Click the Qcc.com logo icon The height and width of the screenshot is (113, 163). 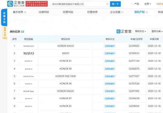click(10, 4)
